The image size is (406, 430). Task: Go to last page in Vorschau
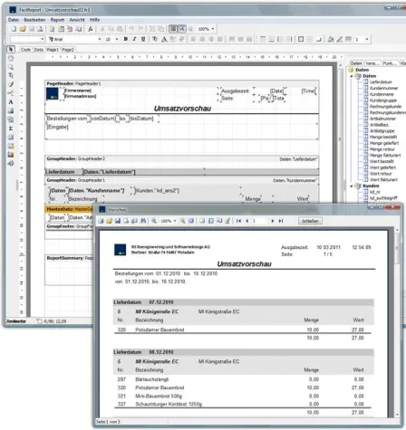pyautogui.click(x=281, y=221)
